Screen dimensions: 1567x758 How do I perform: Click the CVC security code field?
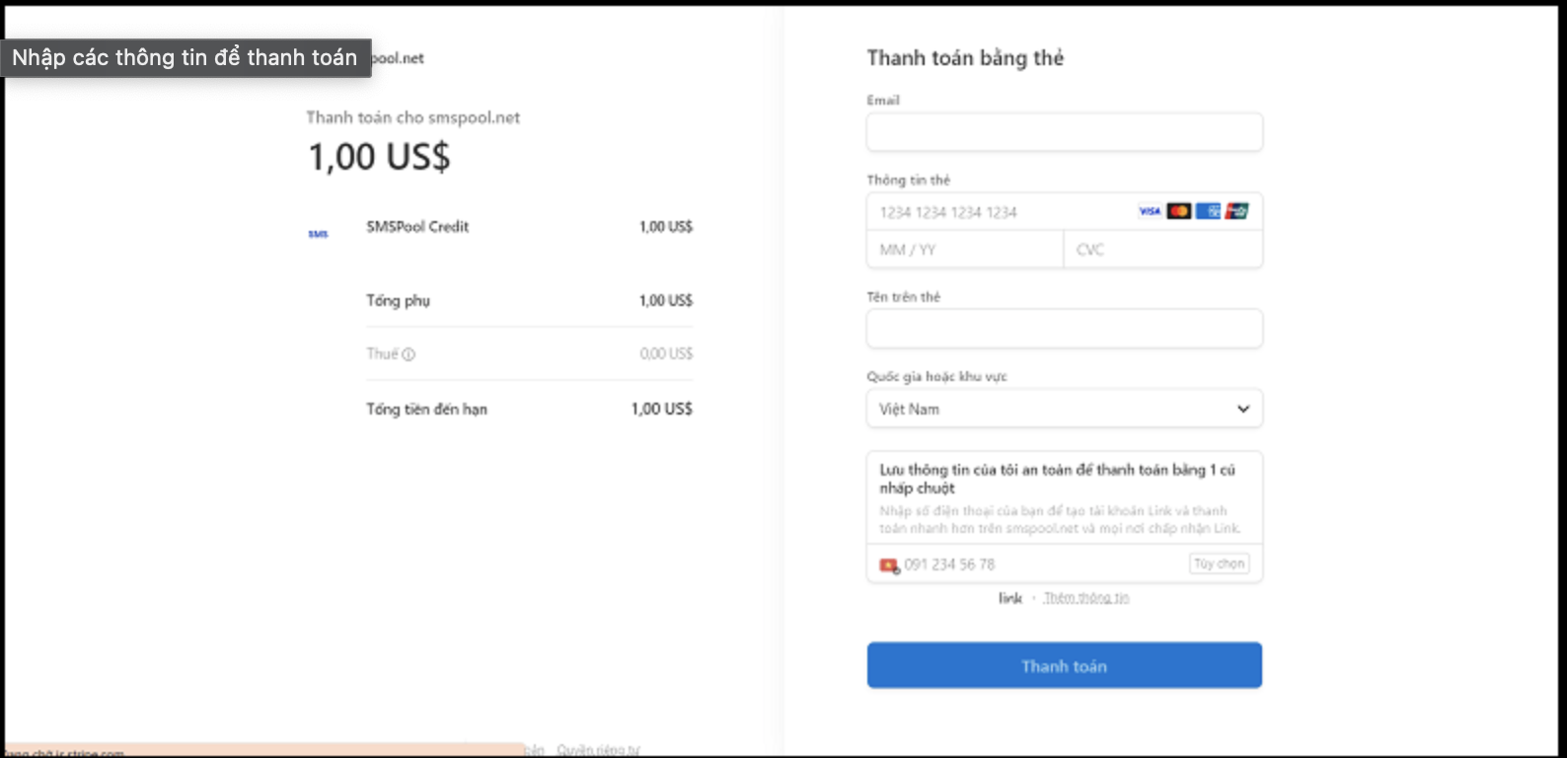1161,250
